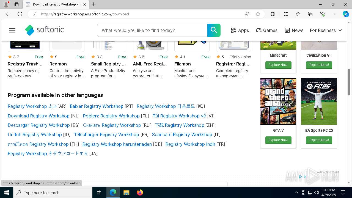352x198 pixels.
Task: Open the Notifications center
Action: tap(343, 193)
